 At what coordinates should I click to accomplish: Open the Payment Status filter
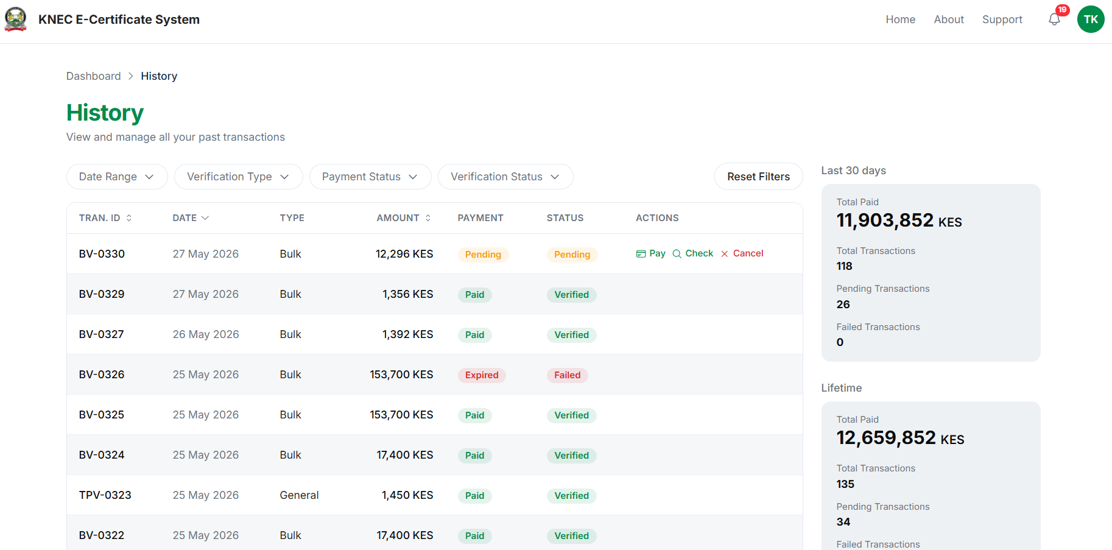(370, 177)
